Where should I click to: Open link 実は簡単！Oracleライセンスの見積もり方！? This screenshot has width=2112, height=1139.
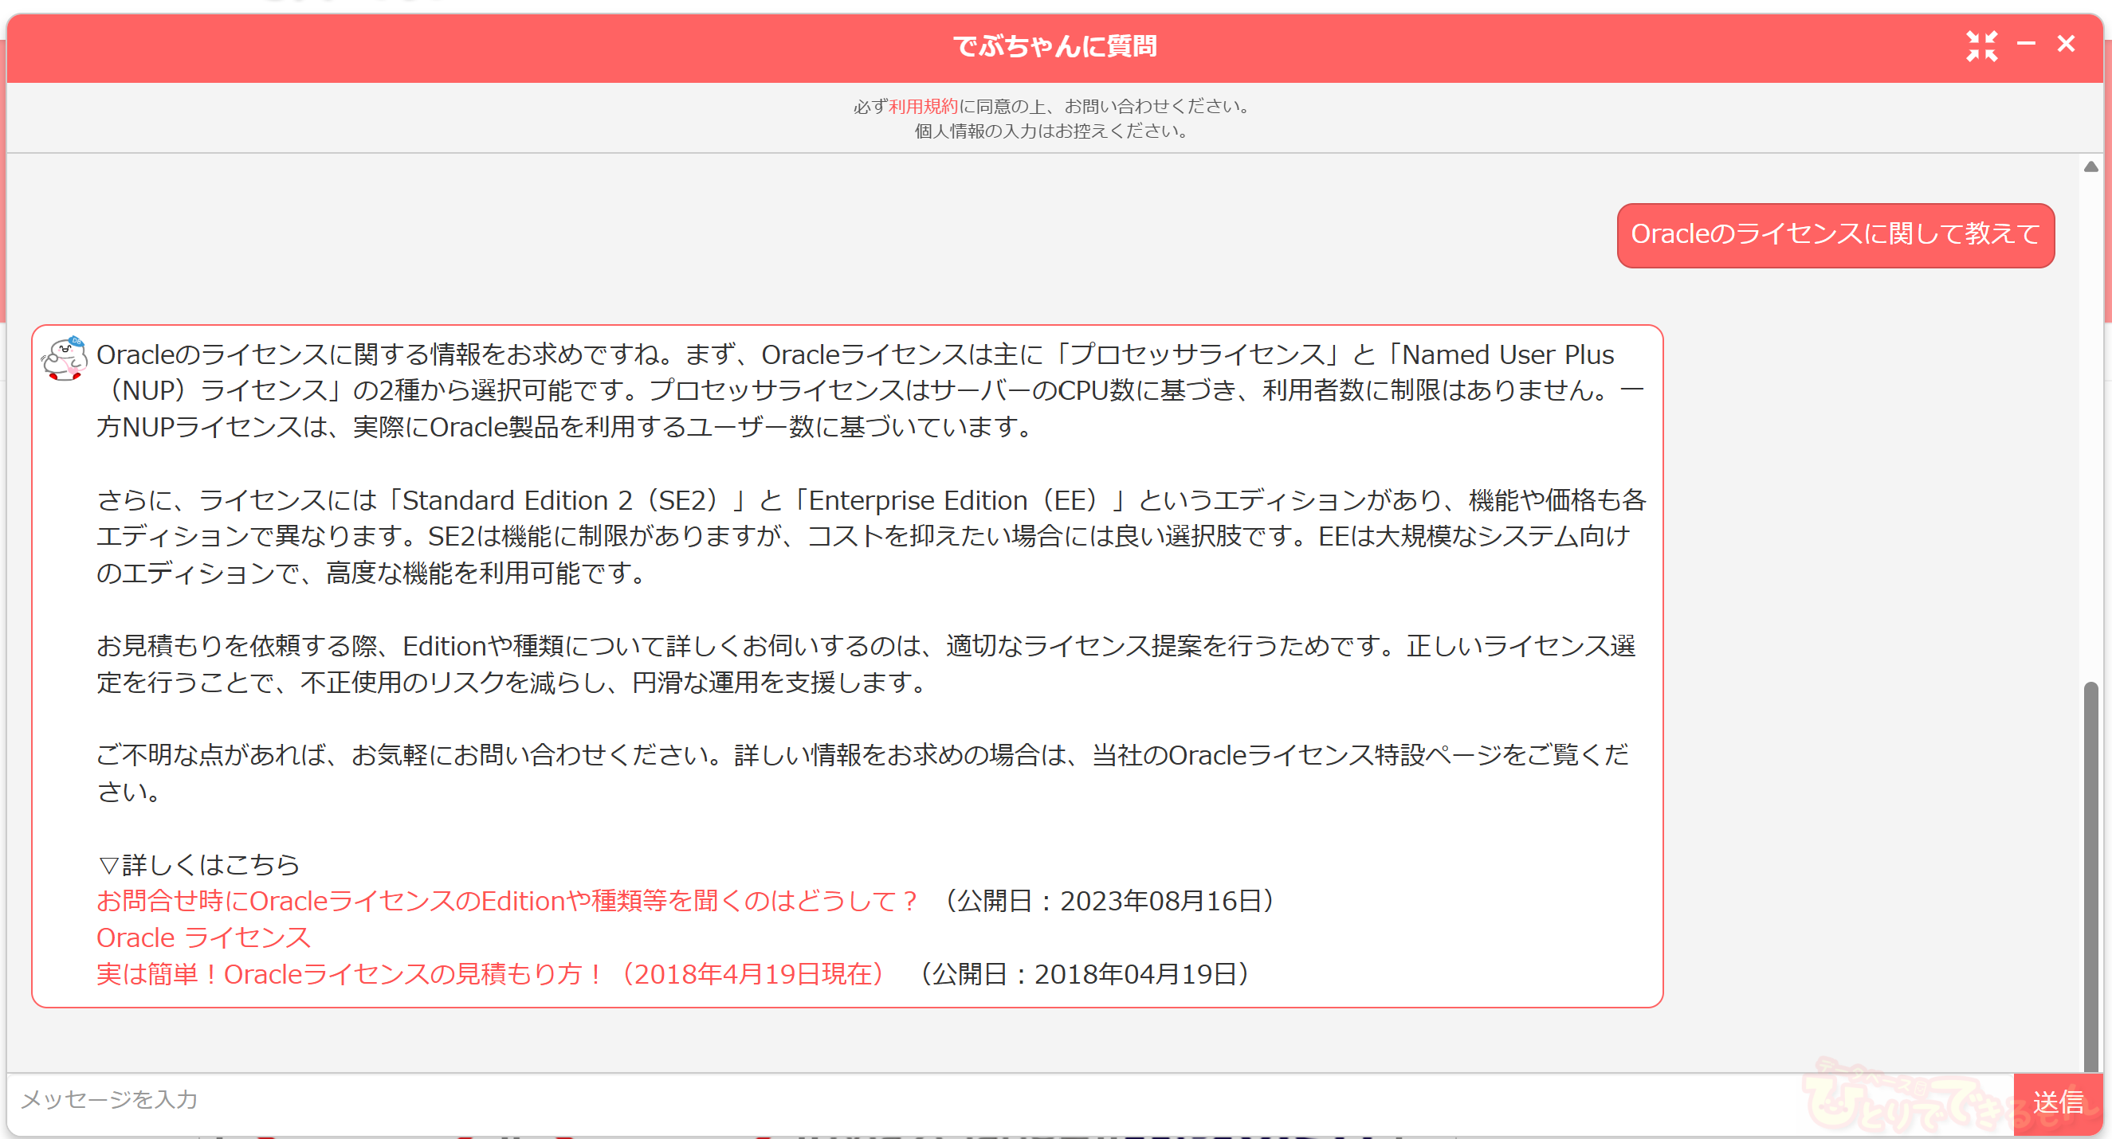click(x=493, y=973)
